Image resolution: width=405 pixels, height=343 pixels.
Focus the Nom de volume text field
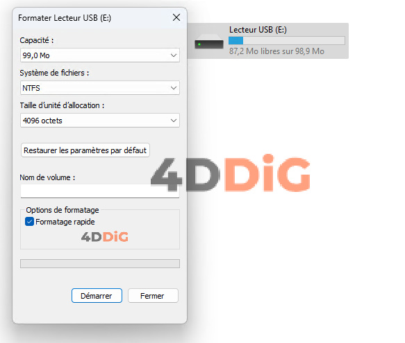pyautogui.click(x=100, y=191)
